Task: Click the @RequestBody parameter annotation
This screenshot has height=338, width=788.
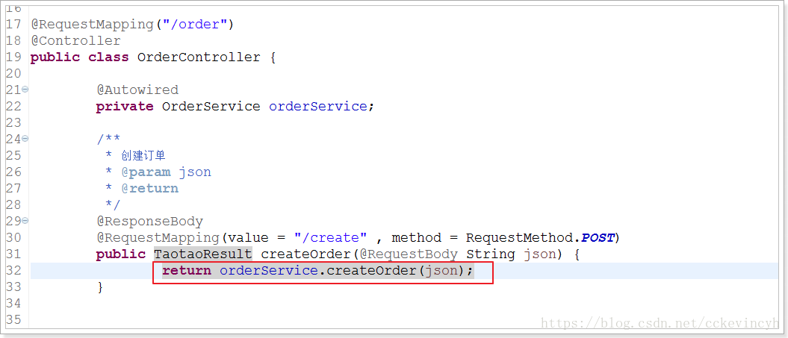Action: [x=409, y=254]
